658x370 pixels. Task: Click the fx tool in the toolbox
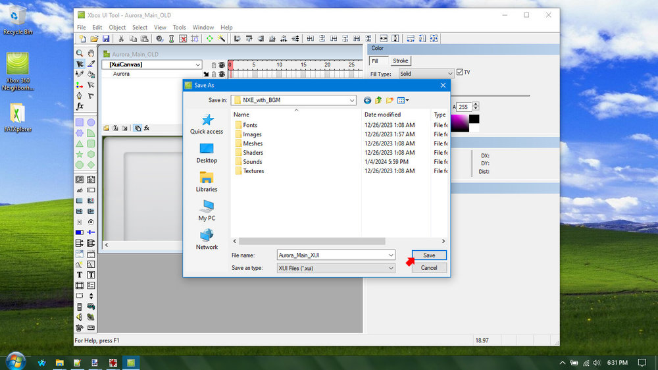click(x=80, y=106)
